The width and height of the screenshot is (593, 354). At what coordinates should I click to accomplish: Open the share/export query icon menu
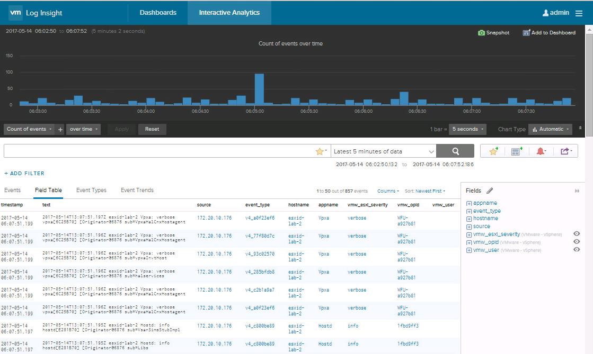click(x=565, y=151)
